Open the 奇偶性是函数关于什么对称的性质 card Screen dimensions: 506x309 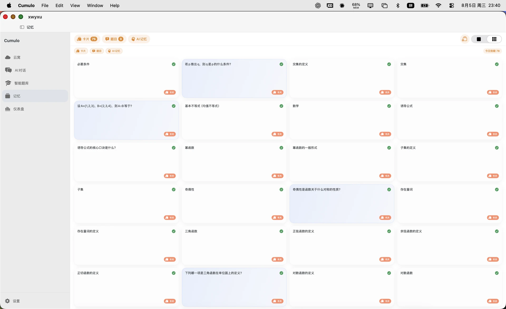point(342,204)
